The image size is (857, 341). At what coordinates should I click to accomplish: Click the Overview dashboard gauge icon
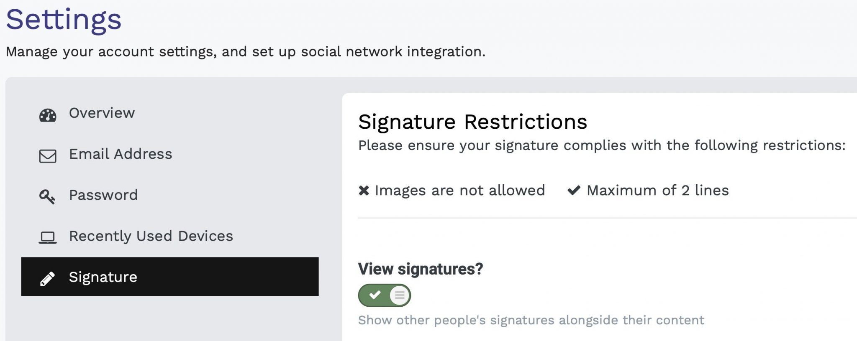coord(48,115)
